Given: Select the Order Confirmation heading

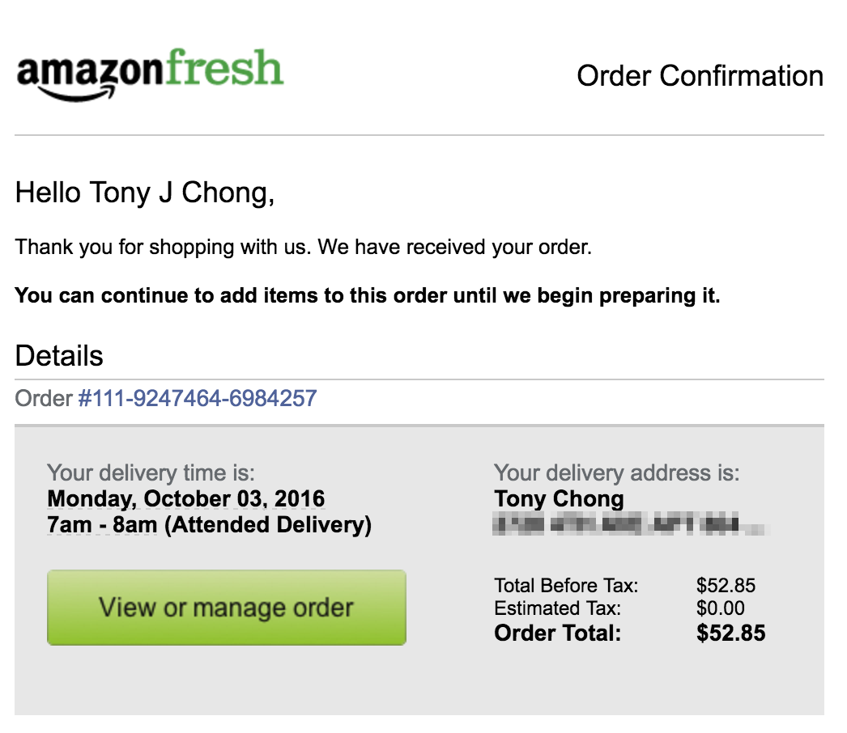Looking at the screenshot, I should tap(700, 75).
